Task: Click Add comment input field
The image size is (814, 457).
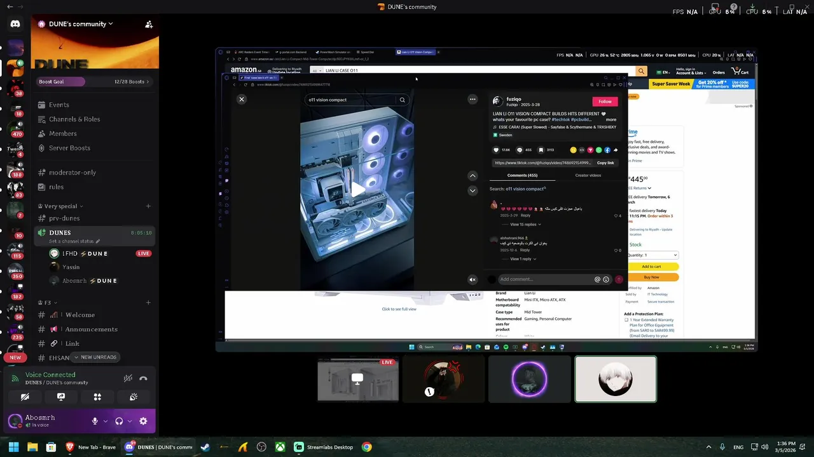Action: [546, 279]
